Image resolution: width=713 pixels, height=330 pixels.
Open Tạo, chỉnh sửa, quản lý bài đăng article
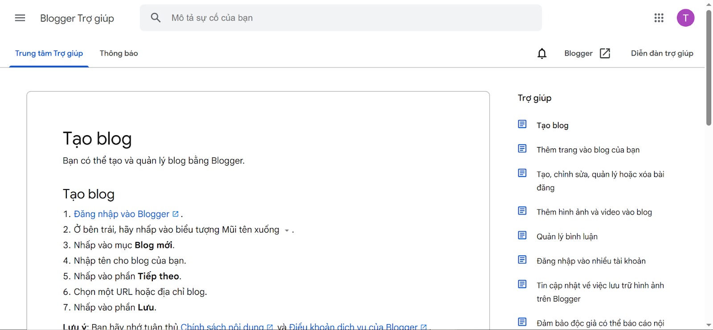coord(600,181)
